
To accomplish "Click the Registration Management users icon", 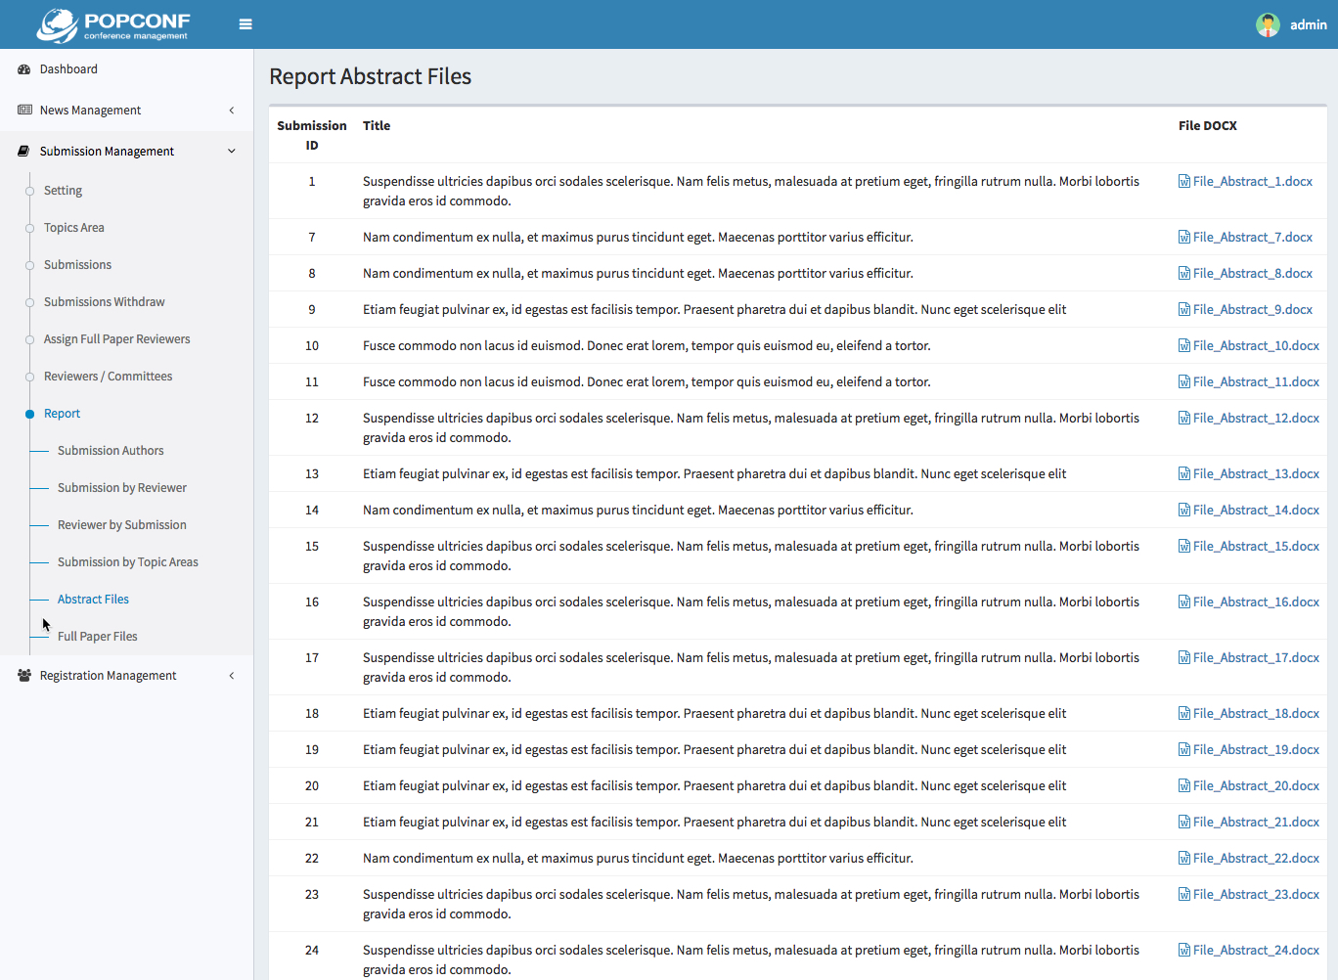I will point(24,676).
